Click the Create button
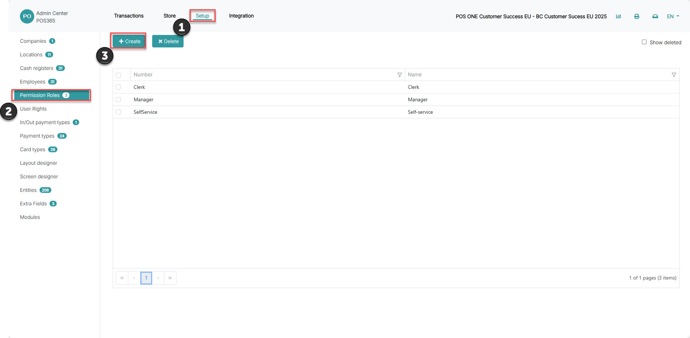This screenshot has height=338, width=690. (129, 41)
